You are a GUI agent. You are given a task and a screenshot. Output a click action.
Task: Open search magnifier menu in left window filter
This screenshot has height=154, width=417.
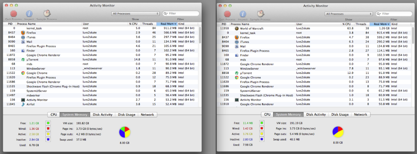166,13
